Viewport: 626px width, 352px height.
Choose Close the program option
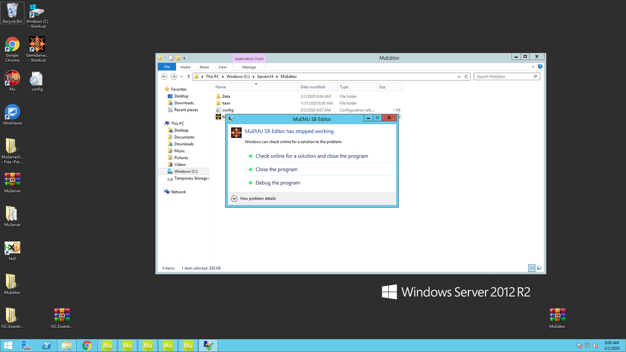click(318, 169)
